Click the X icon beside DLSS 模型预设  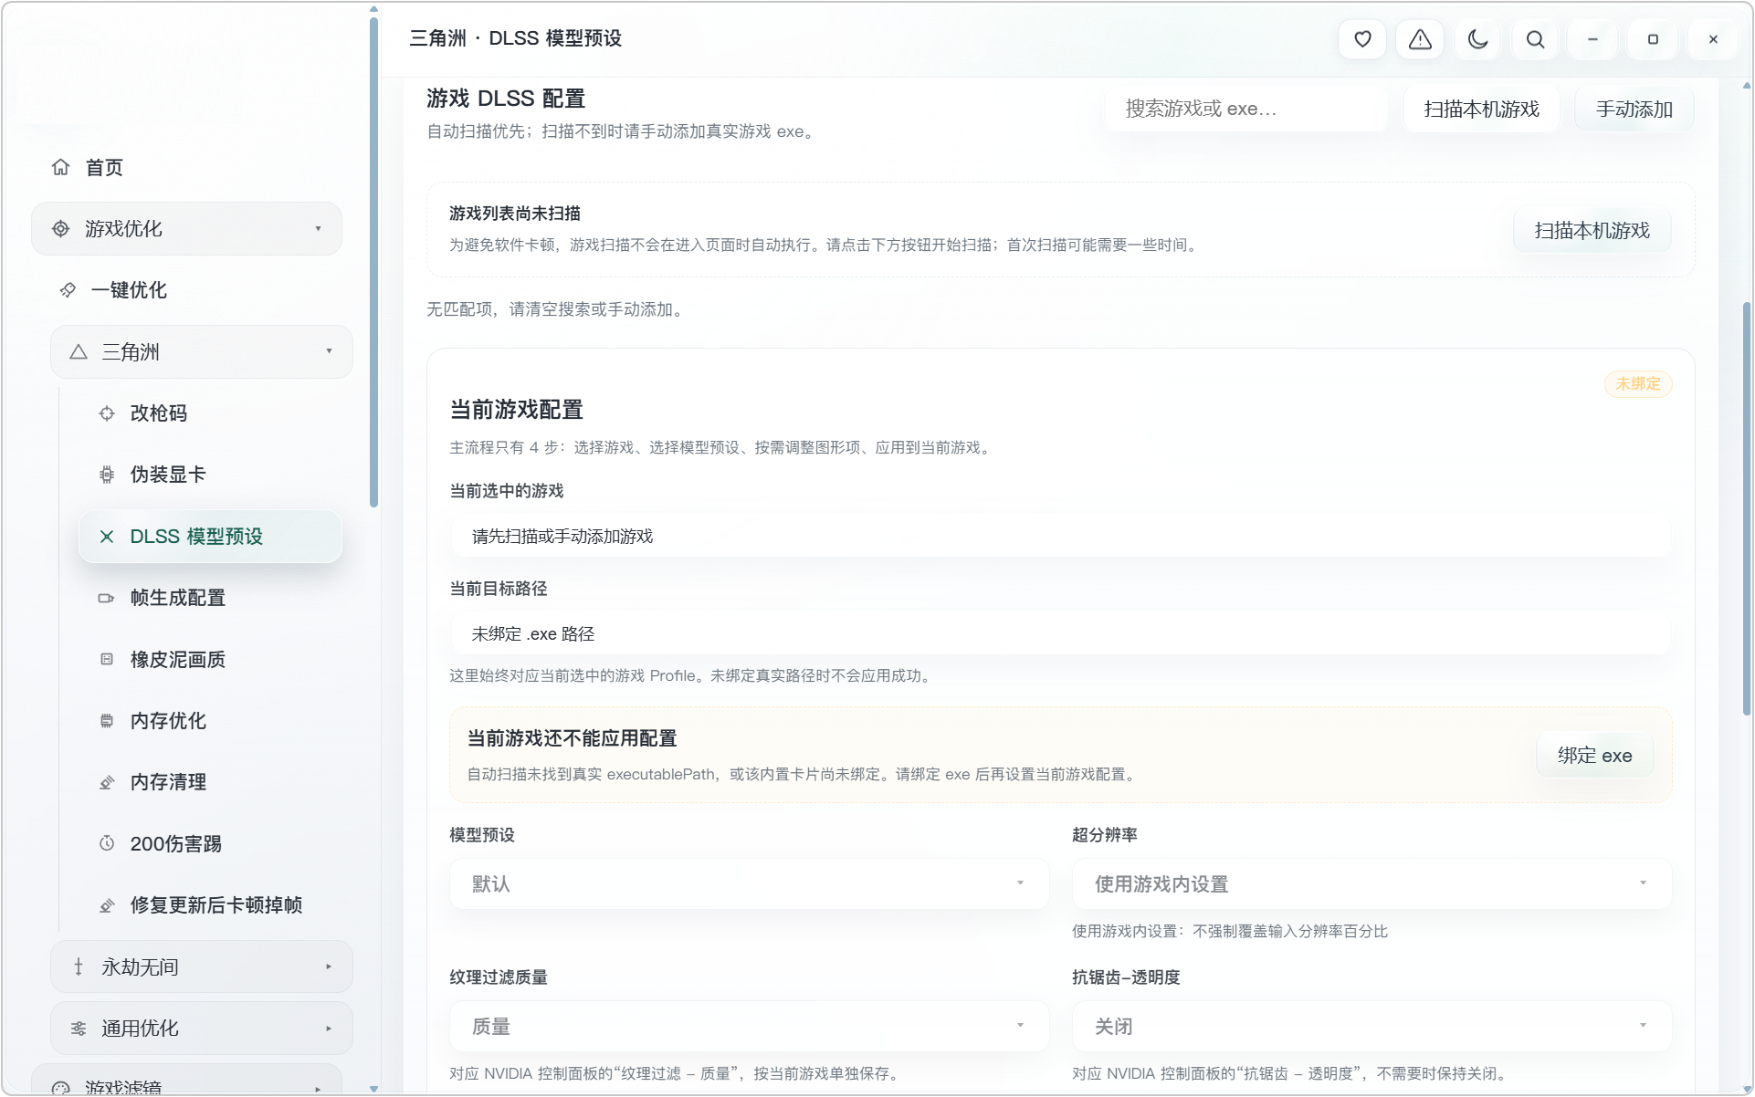(107, 537)
